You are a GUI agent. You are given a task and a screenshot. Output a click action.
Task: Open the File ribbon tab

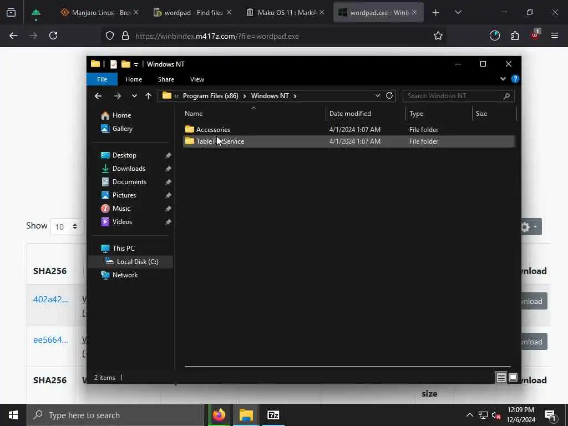pyautogui.click(x=102, y=79)
